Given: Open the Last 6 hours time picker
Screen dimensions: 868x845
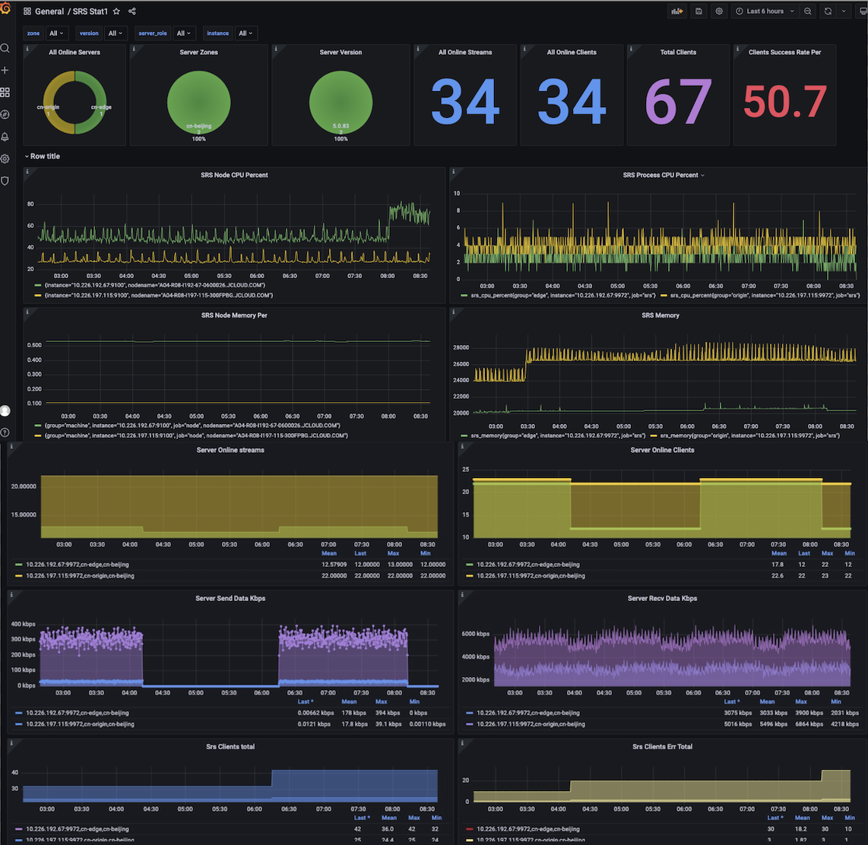Looking at the screenshot, I should tap(765, 11).
